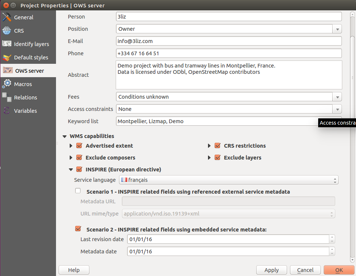This screenshot has height=276, width=356.
Task: Click the Macros gear icon
Action: (x=7, y=84)
